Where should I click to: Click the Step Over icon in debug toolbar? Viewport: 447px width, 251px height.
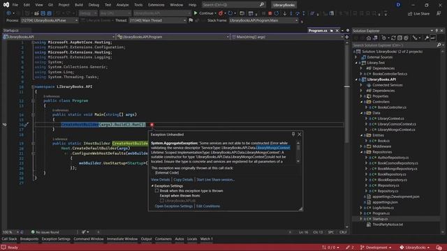[x=298, y=13]
